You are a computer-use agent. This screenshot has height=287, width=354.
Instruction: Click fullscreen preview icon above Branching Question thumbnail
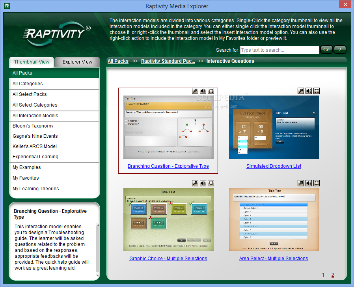click(211, 91)
